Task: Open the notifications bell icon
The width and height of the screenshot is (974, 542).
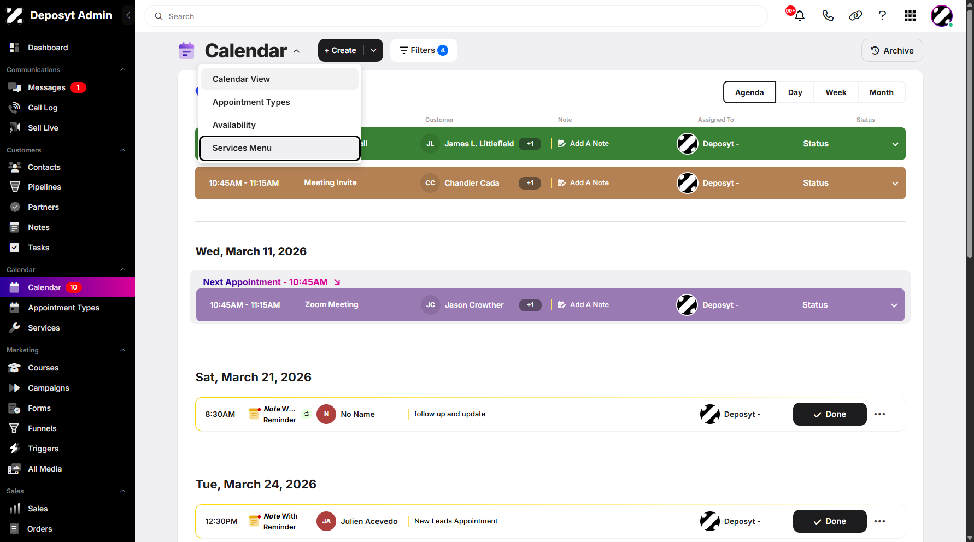Action: tap(799, 16)
